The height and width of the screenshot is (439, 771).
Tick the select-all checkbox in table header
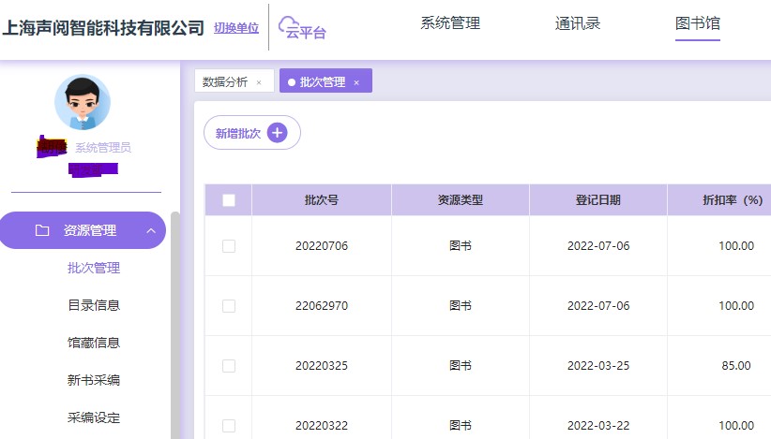[229, 200]
